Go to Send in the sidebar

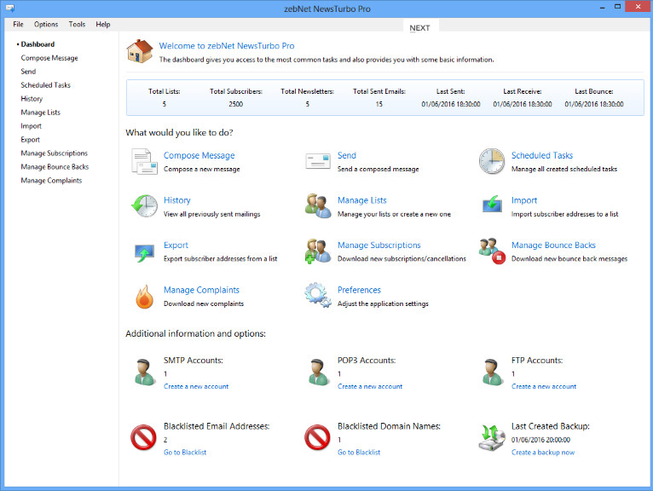[x=28, y=72]
